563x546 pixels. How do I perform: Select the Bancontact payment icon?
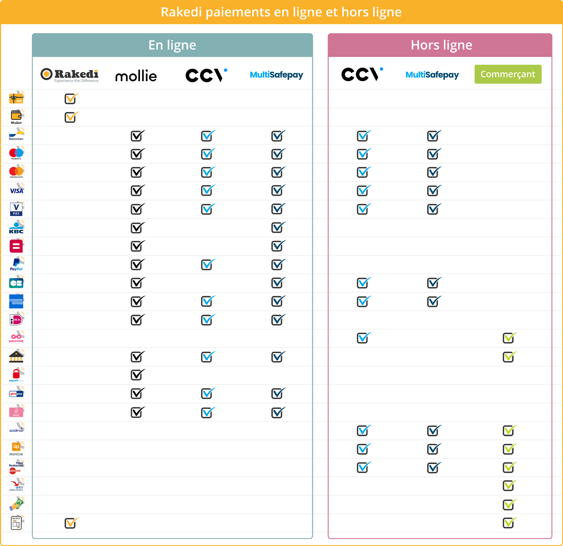(16, 135)
